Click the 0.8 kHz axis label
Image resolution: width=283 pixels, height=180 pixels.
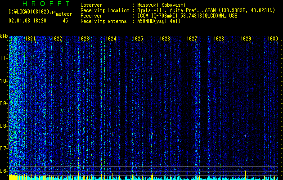(x=4, y=126)
